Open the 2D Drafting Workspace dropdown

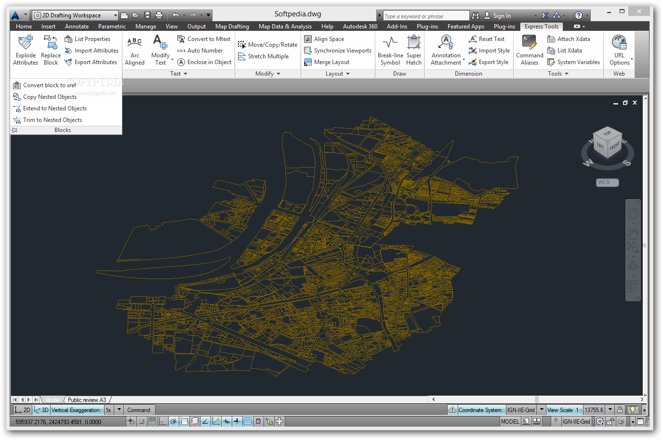coord(75,15)
